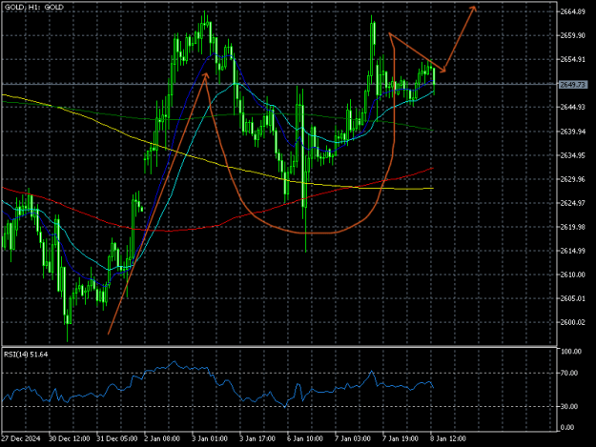Click RSI scale level 100.00
The width and height of the screenshot is (596, 447).
571,352
